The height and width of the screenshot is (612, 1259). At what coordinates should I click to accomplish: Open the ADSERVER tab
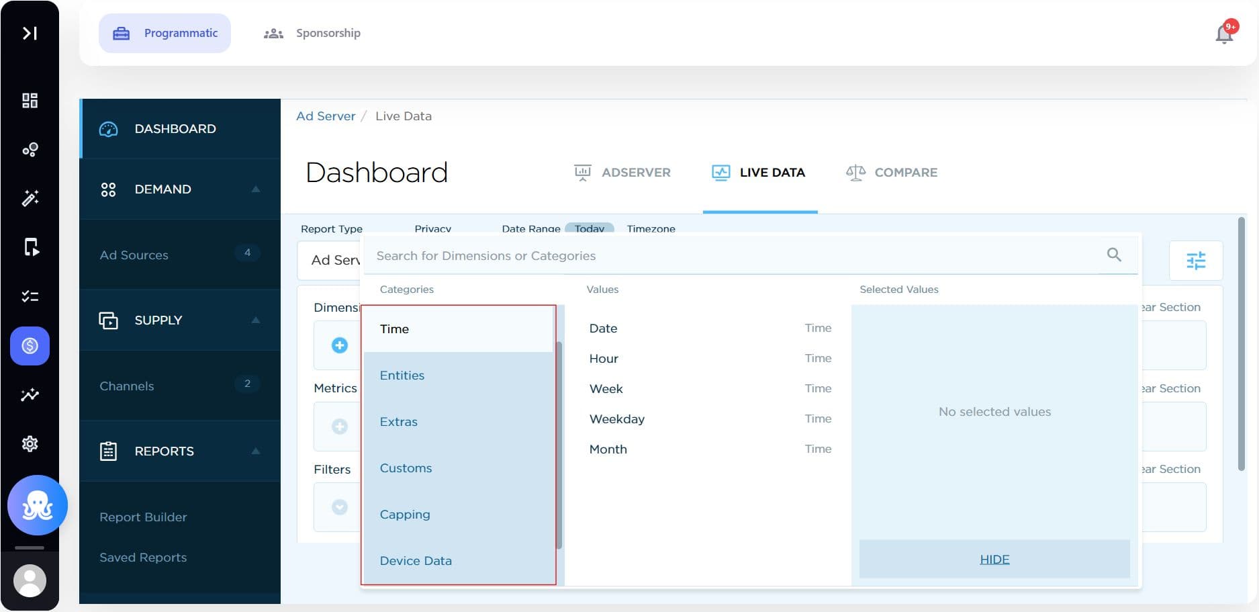click(x=622, y=173)
